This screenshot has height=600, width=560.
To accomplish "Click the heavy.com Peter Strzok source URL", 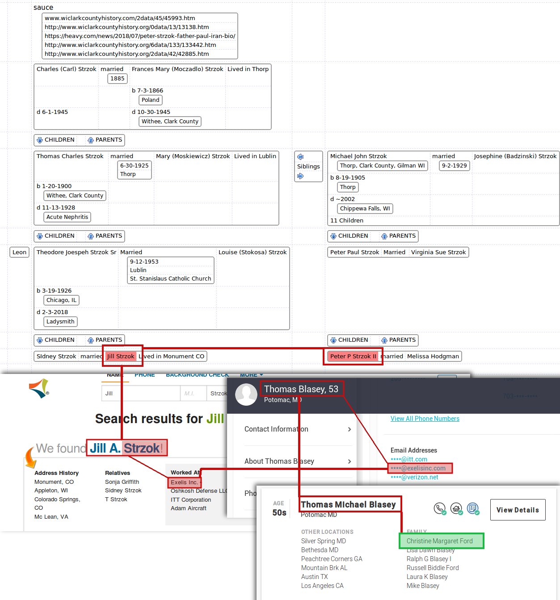I will click(x=140, y=36).
